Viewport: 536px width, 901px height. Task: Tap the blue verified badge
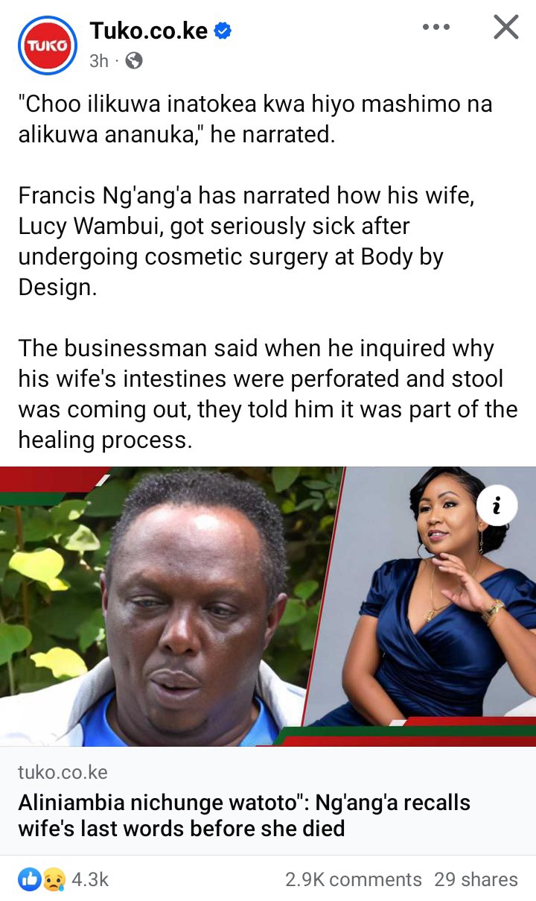tap(223, 31)
